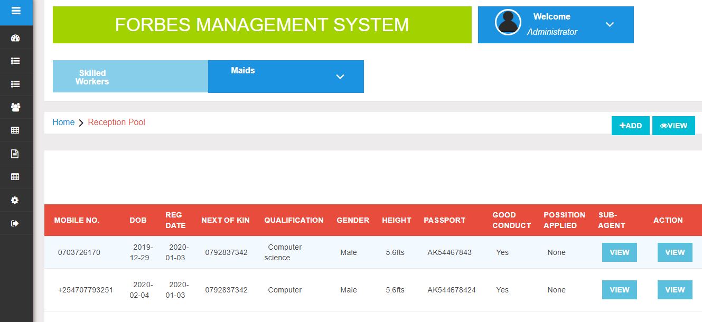This screenshot has width=702, height=322.
Task: Click the eye VIEW button beside ADD
Action: 673,126
